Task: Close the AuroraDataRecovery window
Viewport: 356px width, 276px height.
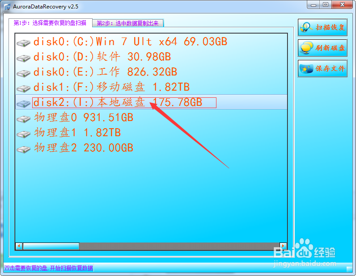Action: pyautogui.click(x=343, y=5)
